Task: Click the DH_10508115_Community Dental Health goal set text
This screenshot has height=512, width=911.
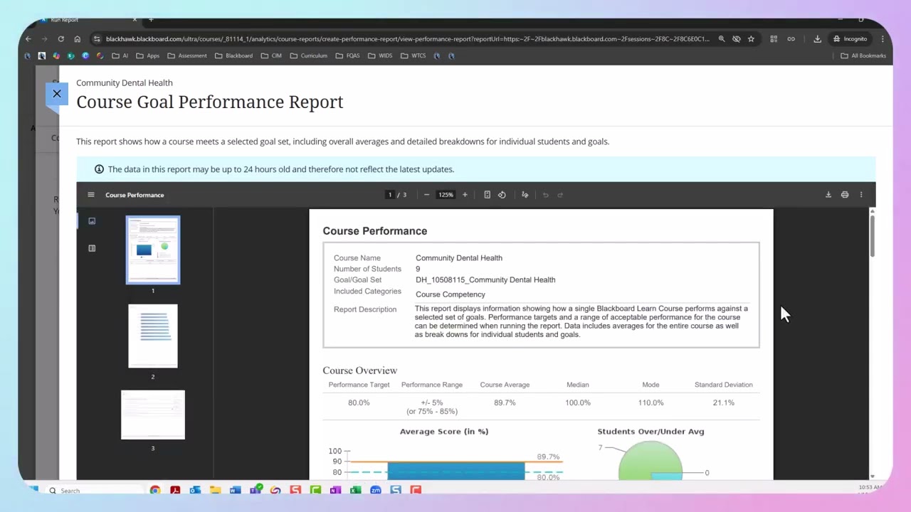Action: [485, 279]
